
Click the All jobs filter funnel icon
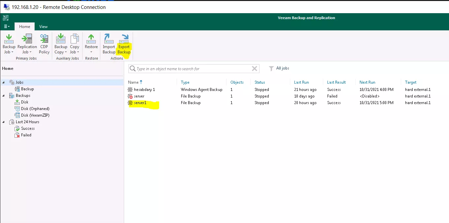pos(271,69)
